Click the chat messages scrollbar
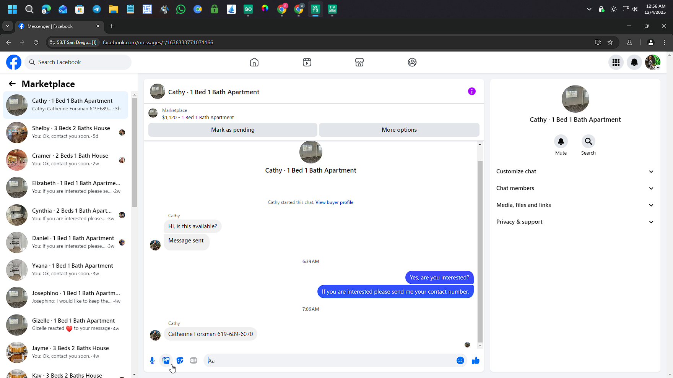 (x=480, y=252)
